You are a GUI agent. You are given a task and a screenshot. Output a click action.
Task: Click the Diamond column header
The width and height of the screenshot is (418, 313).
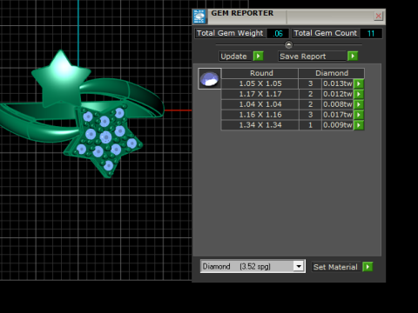coord(332,73)
